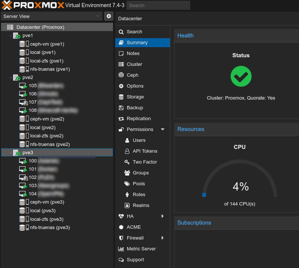The width and height of the screenshot is (299, 268).
Task: Click the Storage database icon
Action: [x=121, y=97]
